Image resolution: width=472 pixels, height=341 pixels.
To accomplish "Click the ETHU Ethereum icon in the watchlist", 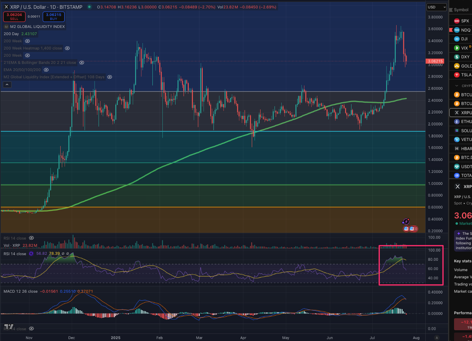I will [x=457, y=121].
